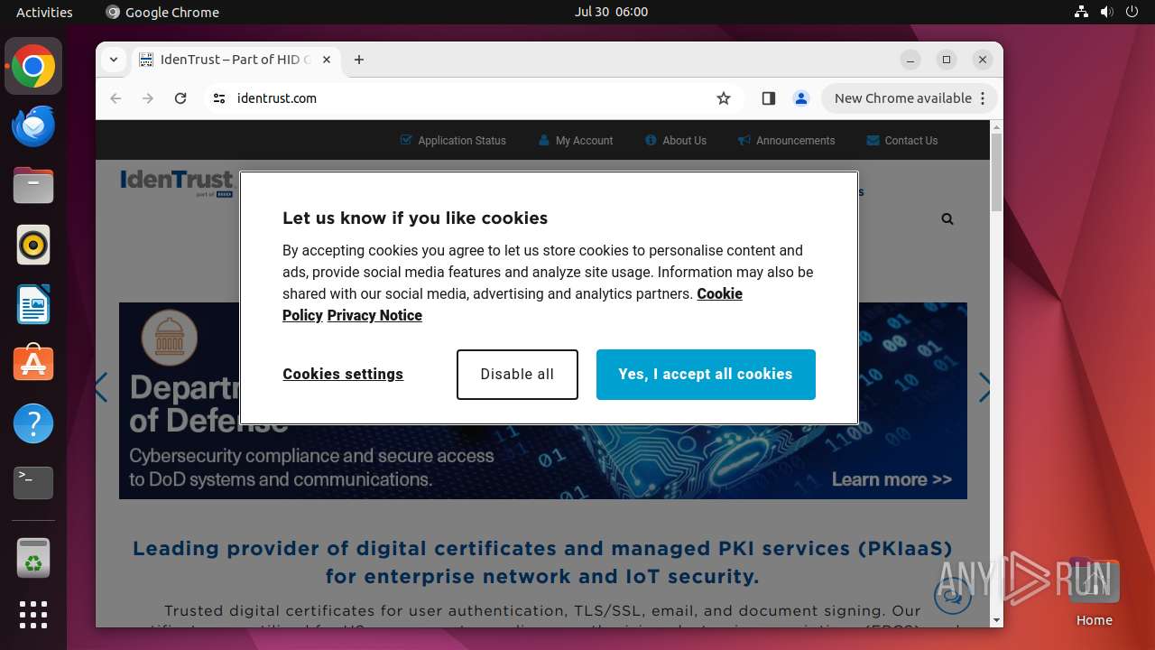Bookmark this page with the star icon
The image size is (1155, 650).
click(724, 98)
